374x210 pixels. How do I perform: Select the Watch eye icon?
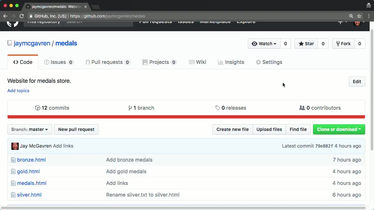pyautogui.click(x=255, y=43)
